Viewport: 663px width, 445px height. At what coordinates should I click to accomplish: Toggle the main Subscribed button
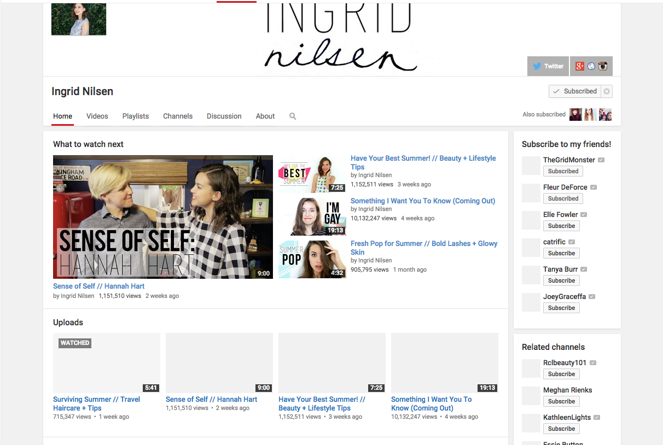click(575, 91)
